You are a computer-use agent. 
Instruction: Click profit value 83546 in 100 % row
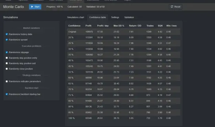(x=88, y=118)
